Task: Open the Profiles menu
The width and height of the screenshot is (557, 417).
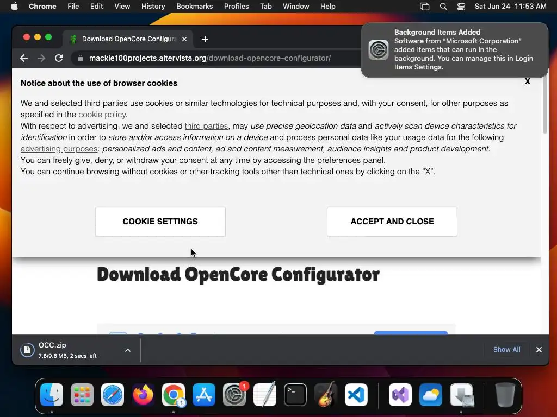Action: pyautogui.click(x=236, y=7)
